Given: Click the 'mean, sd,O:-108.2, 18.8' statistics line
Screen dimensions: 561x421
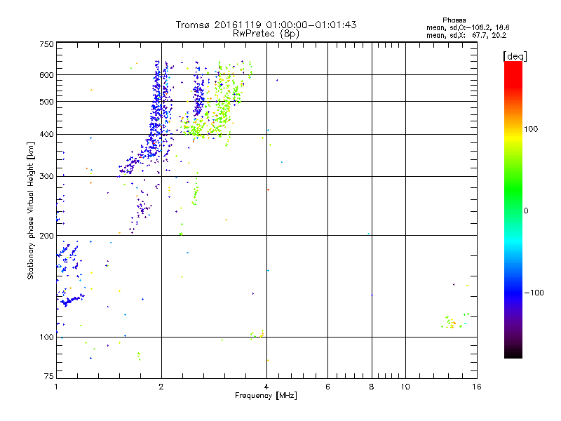Looking at the screenshot, I should pos(468,27).
